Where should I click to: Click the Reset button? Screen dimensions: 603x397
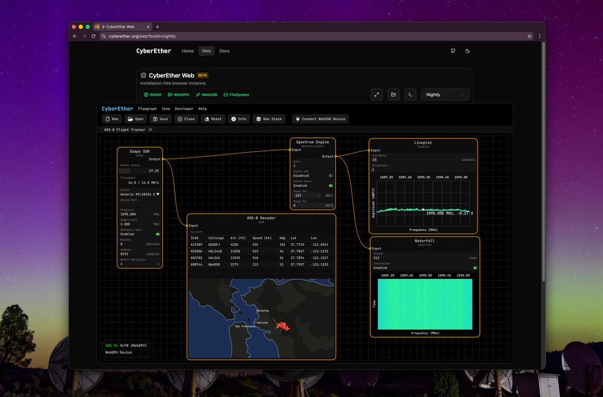[213, 119]
